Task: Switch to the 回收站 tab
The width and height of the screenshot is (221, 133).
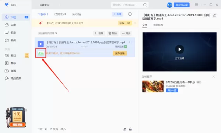Action: pyautogui.click(x=77, y=14)
